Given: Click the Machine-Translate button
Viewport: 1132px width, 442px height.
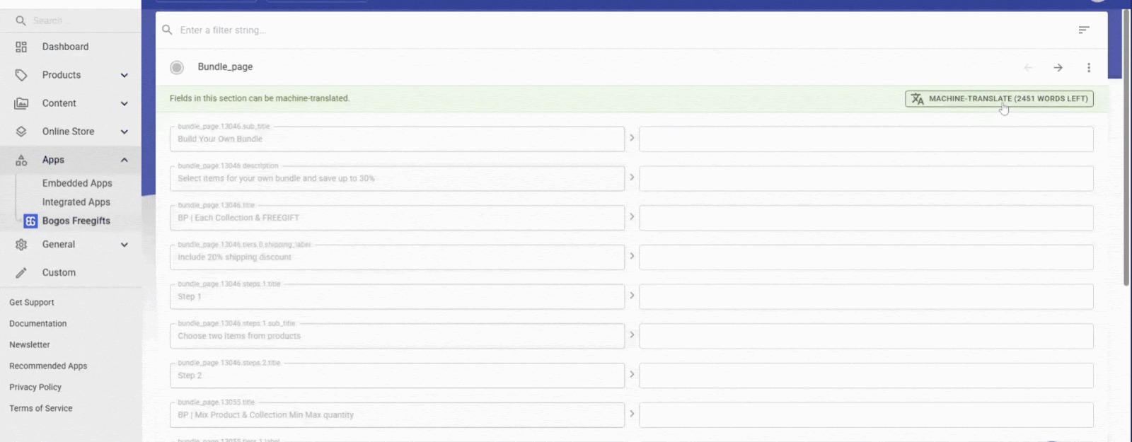Looking at the screenshot, I should click(x=999, y=99).
